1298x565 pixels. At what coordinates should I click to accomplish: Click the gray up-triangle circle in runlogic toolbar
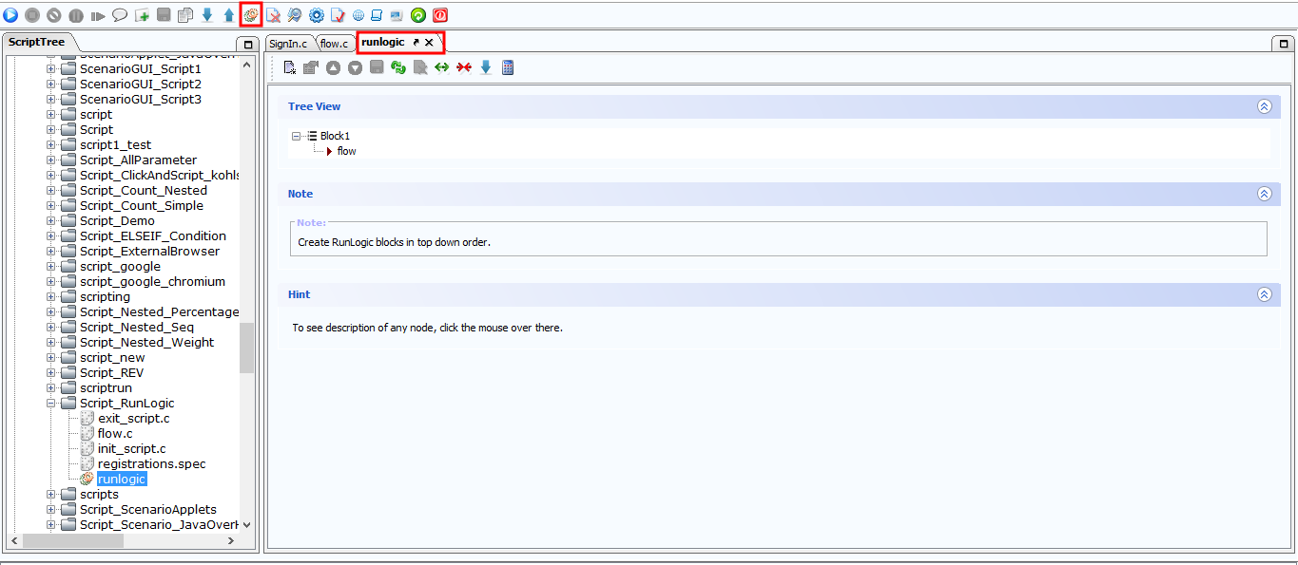click(x=334, y=67)
